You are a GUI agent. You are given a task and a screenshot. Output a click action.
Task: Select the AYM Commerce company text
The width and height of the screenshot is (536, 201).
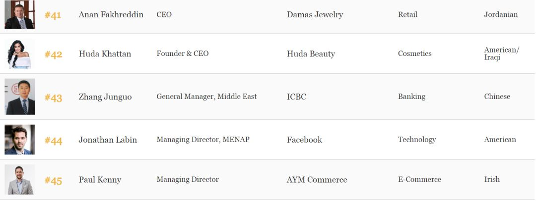pos(317,180)
